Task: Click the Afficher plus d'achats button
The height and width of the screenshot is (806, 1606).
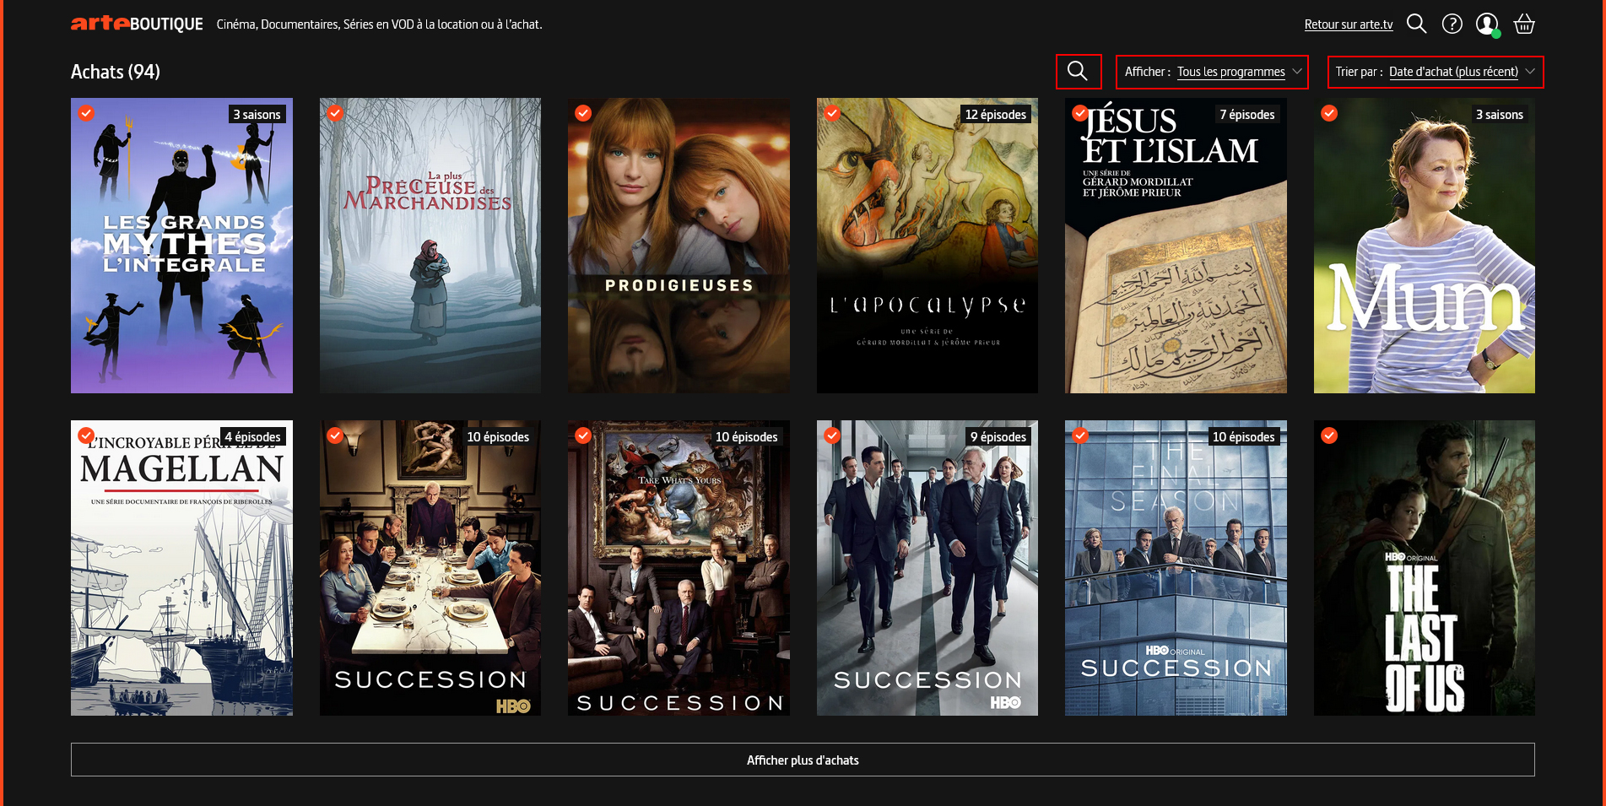Action: click(803, 760)
